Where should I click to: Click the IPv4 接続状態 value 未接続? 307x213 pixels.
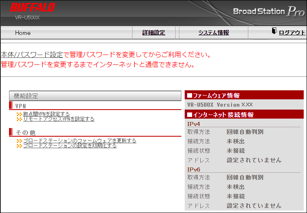coord(236,151)
